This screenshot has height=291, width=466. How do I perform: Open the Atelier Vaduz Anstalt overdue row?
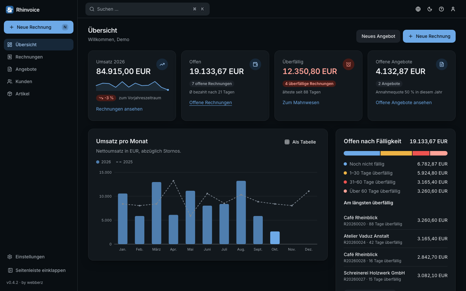coord(395,239)
